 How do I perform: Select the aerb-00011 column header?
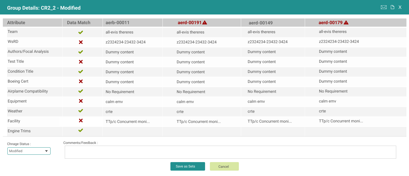[118, 23]
